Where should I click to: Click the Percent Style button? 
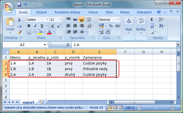click(111, 26)
